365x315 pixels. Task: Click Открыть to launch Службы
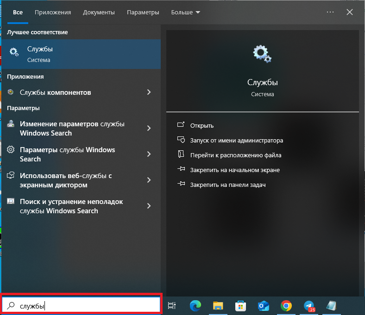point(202,125)
